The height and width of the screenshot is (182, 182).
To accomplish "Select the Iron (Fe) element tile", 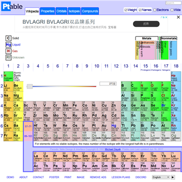I will pyautogui.click(x=77, y=106).
